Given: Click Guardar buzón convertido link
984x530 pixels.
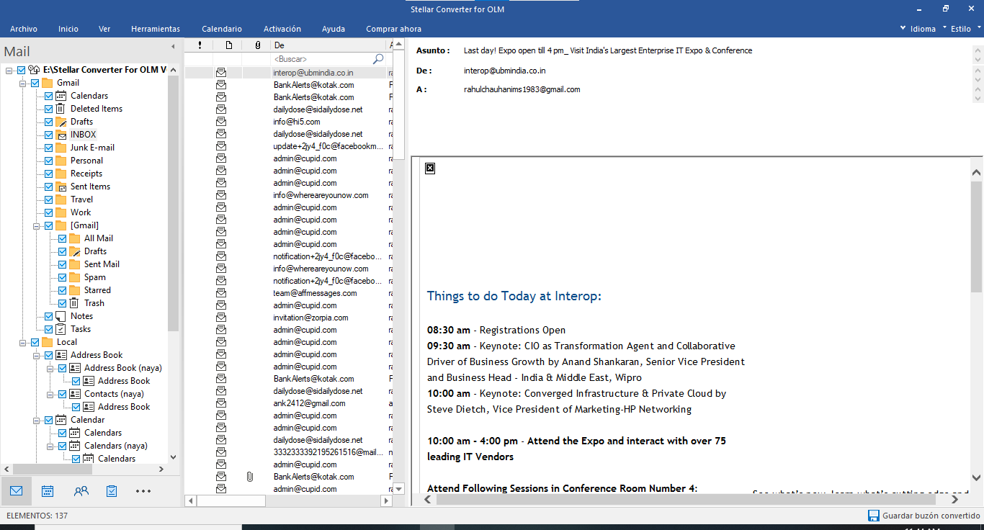Looking at the screenshot, I should pos(931,516).
